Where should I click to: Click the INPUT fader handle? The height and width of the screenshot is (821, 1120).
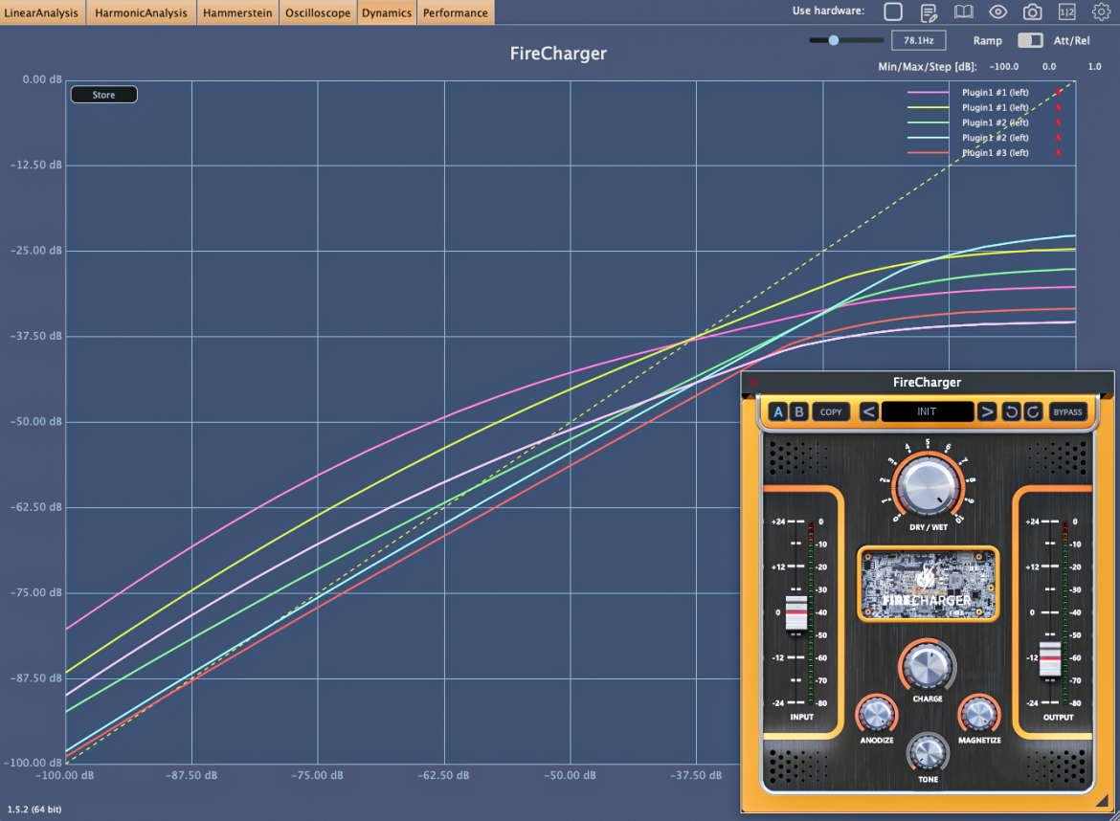click(x=795, y=613)
